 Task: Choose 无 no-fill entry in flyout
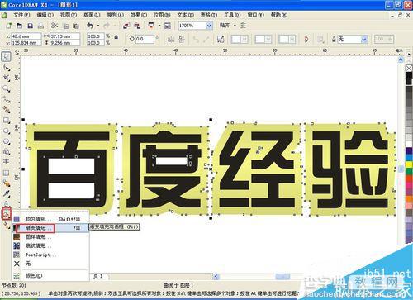[50, 264]
